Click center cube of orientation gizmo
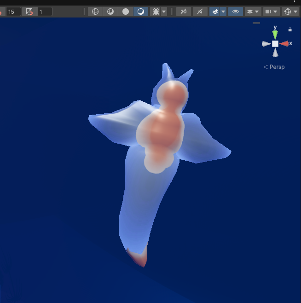301x303 pixels. tap(275, 44)
